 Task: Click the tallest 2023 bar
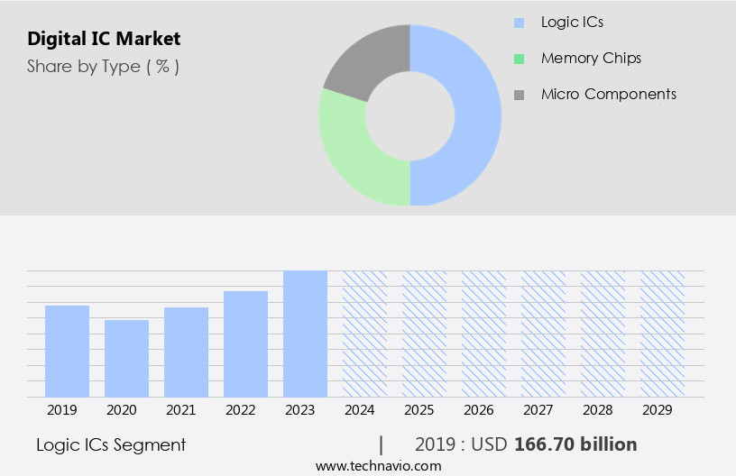click(x=305, y=334)
